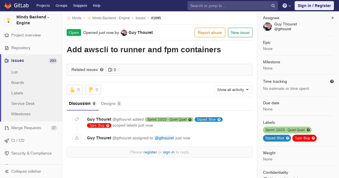Viewport: 339px width, 178px height.
Task: Click help icon on sidebar Squad::Blue label
Action: pyautogui.click(x=288, y=138)
